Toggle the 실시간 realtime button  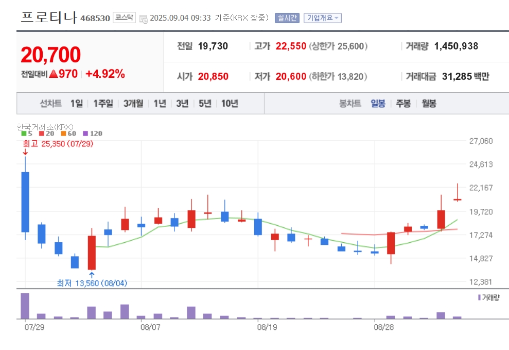(287, 18)
